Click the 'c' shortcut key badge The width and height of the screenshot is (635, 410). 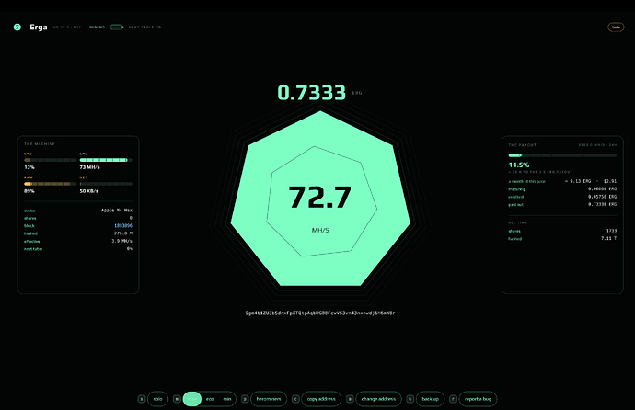pos(295,399)
